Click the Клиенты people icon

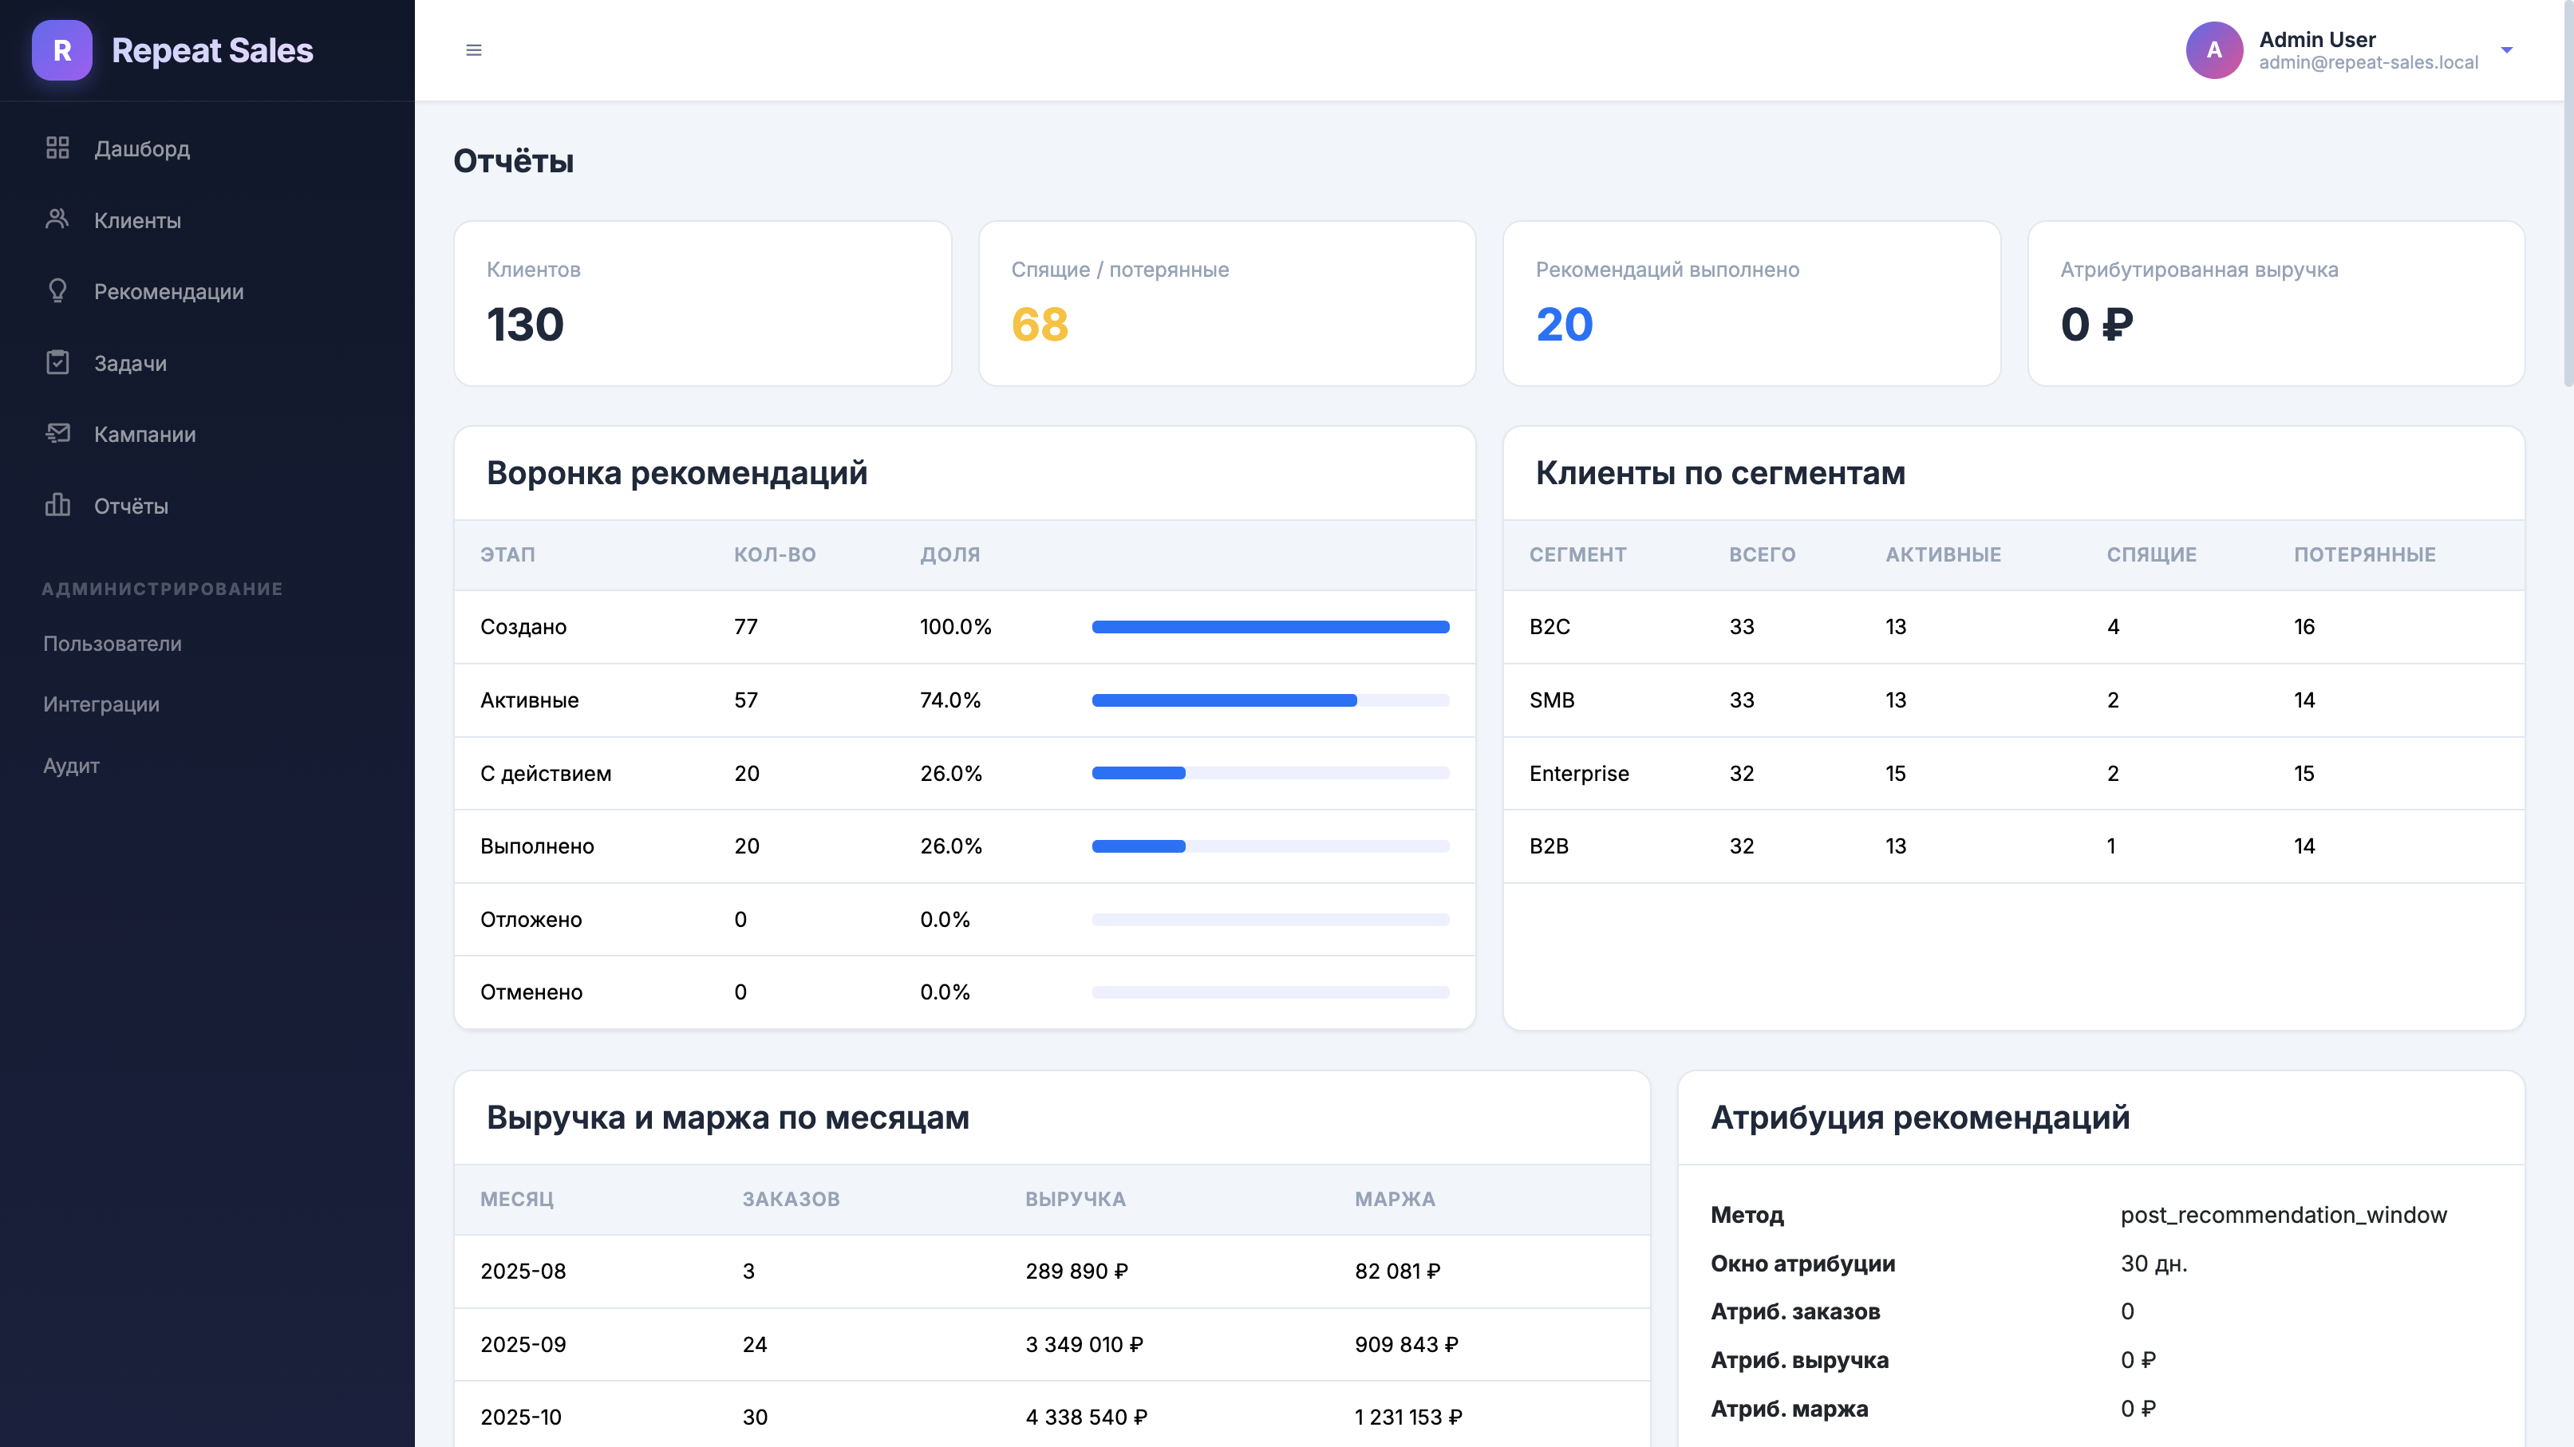pyautogui.click(x=58, y=219)
